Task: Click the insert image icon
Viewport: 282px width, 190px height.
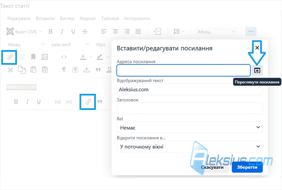Action: [x=45, y=57]
